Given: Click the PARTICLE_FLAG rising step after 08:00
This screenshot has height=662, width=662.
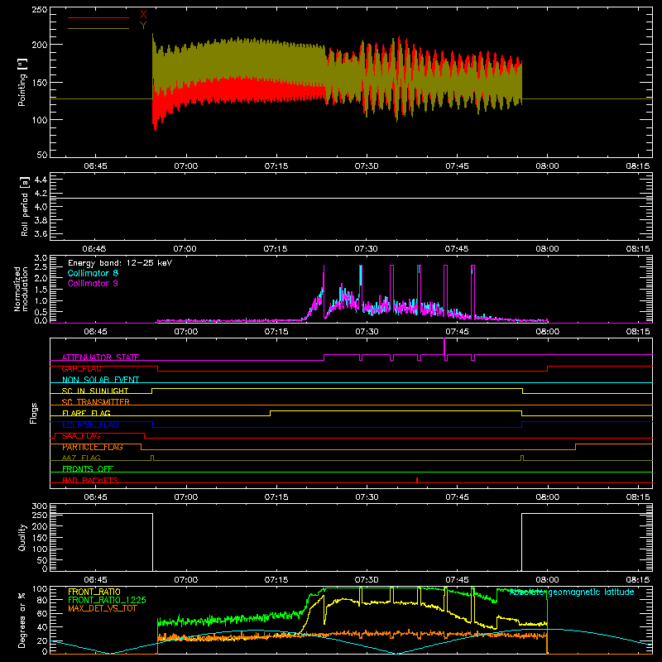Looking at the screenshot, I should pos(576,447).
